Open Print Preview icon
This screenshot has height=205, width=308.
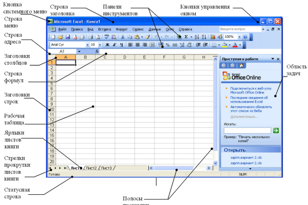[x=98, y=37]
